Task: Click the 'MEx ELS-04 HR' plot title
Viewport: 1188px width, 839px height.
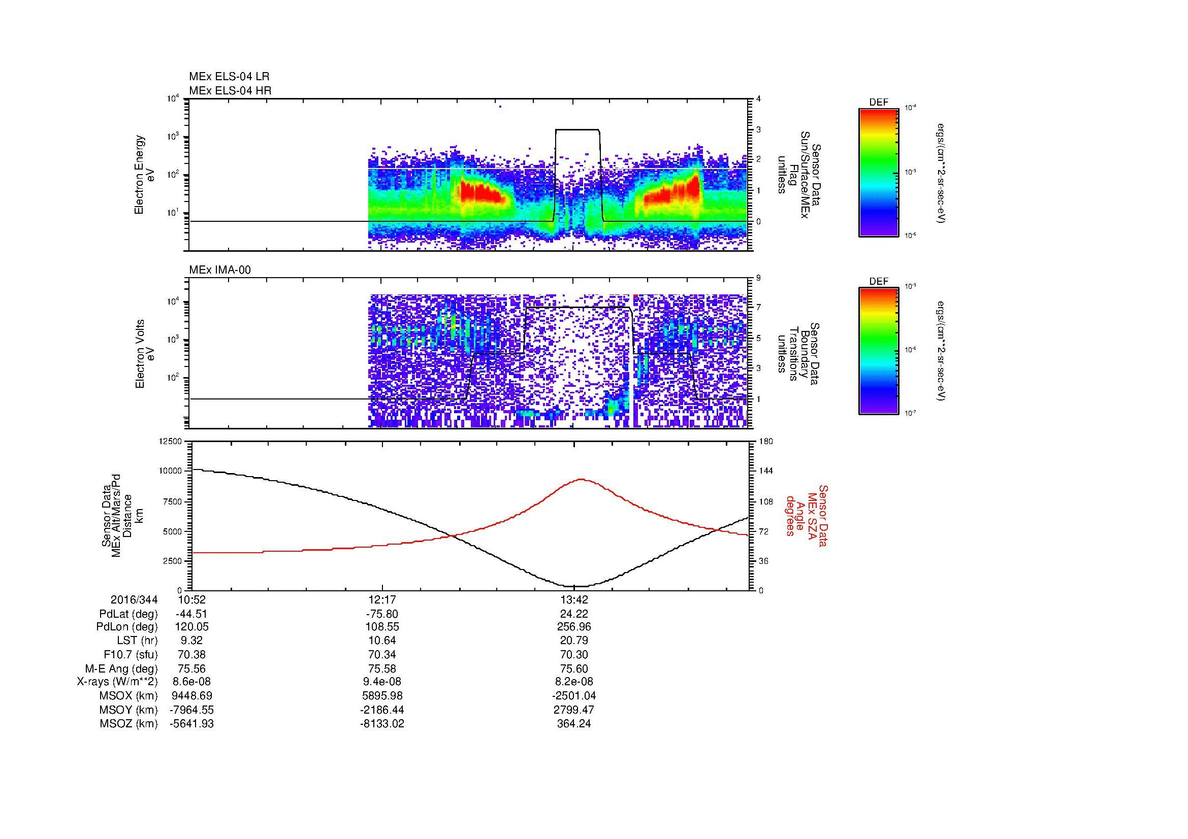Action: [230, 90]
